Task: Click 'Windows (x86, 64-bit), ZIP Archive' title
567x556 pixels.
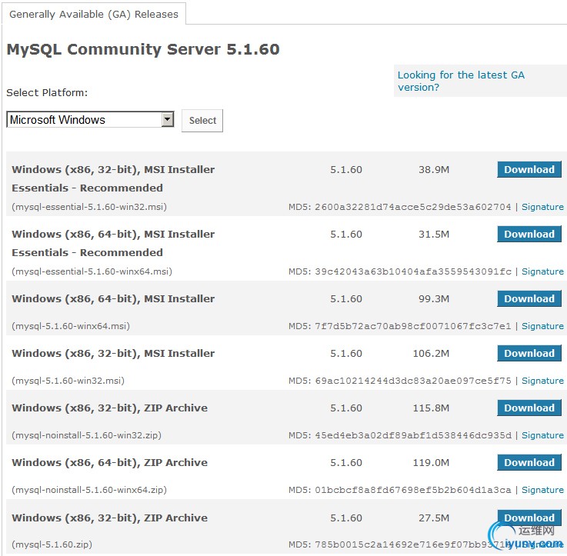Action: click(109, 463)
